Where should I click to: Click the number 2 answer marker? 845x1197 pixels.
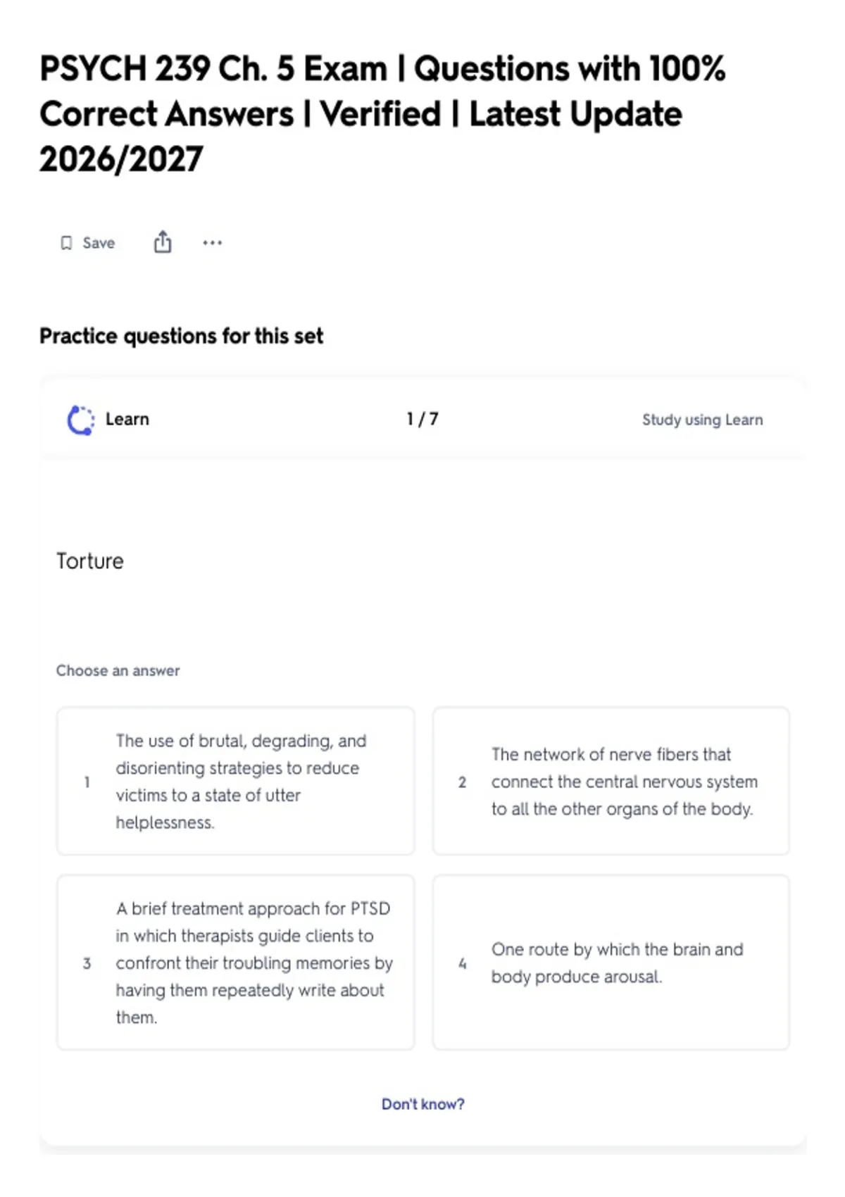click(x=462, y=782)
